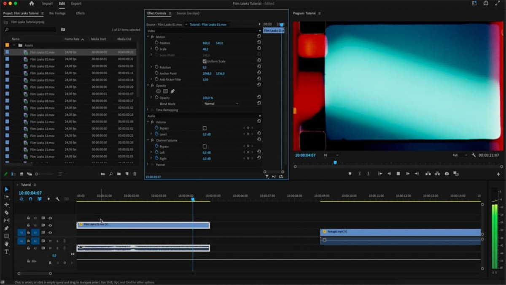
Task: Open the Edit menu
Action: 61,3
